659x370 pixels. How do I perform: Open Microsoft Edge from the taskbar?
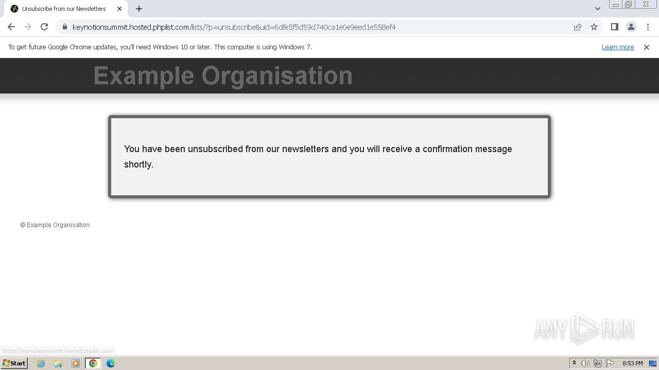pos(111,363)
